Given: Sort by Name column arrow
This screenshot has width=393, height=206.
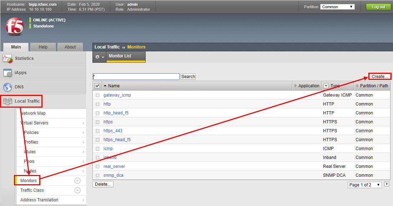Looking at the screenshot, I should pyautogui.click(x=105, y=86).
